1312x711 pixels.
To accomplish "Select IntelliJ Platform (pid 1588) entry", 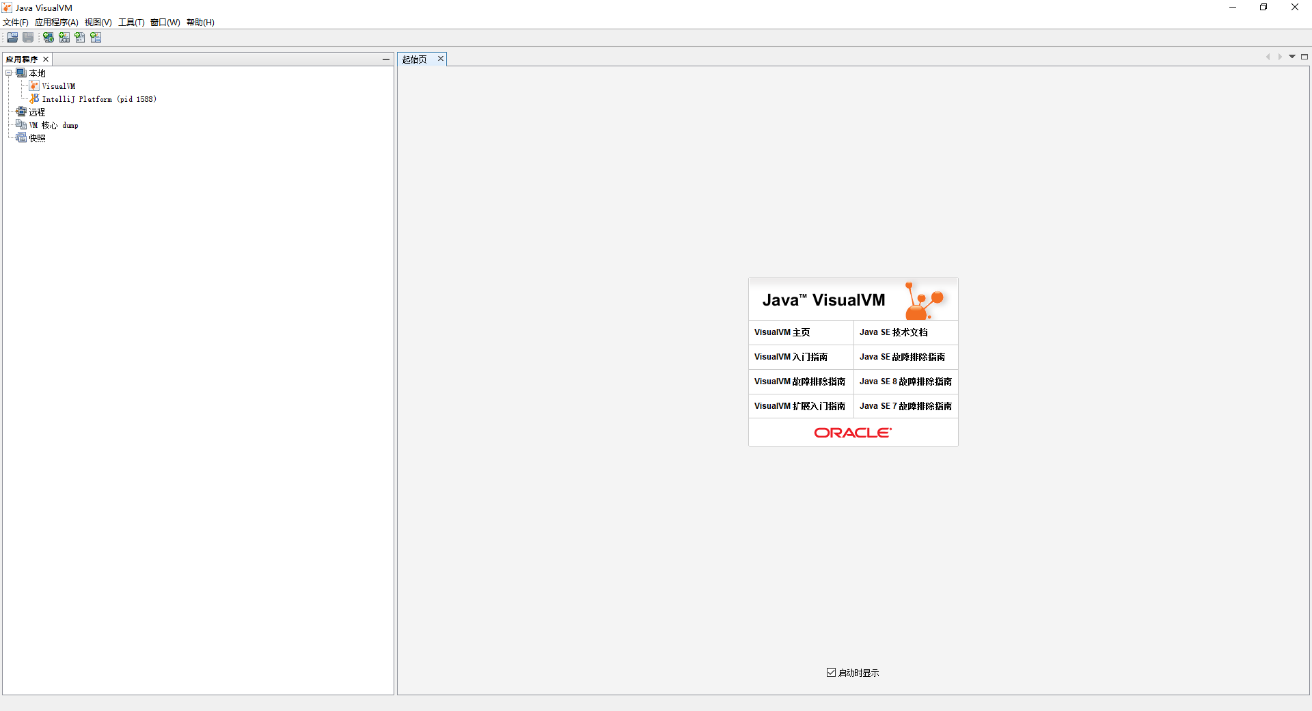I will (x=99, y=99).
